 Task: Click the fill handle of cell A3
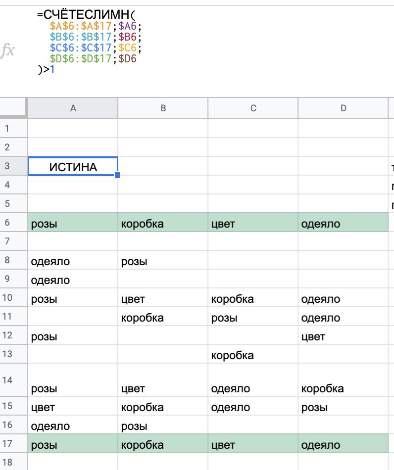117,175
